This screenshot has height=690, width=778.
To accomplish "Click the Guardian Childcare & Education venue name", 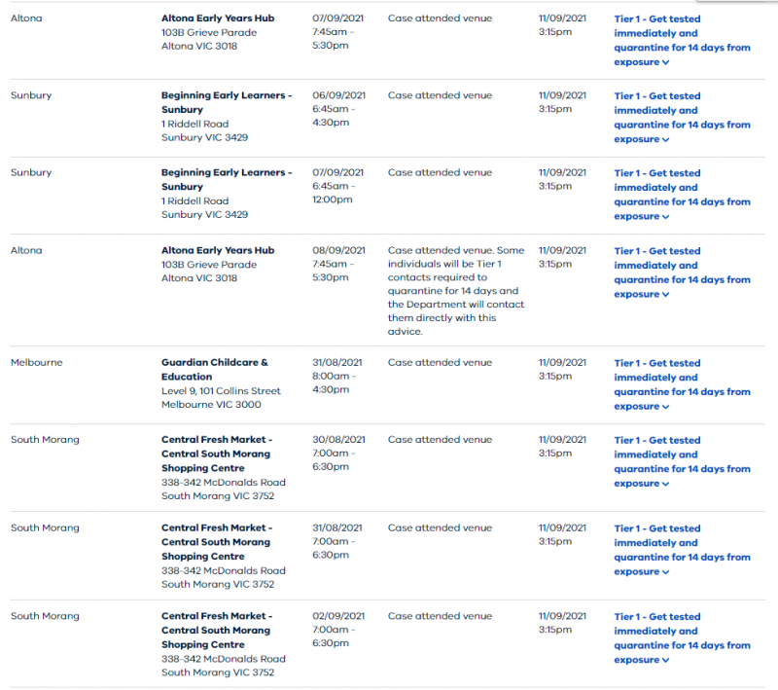I will click(214, 369).
